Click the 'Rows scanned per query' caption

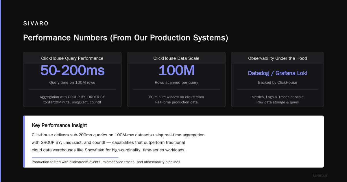pyautogui.click(x=176, y=83)
